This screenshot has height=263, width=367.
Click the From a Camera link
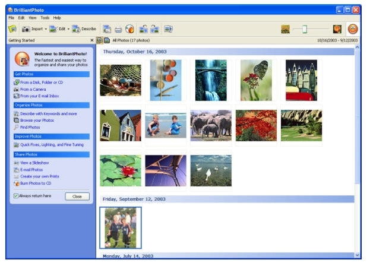click(x=33, y=90)
